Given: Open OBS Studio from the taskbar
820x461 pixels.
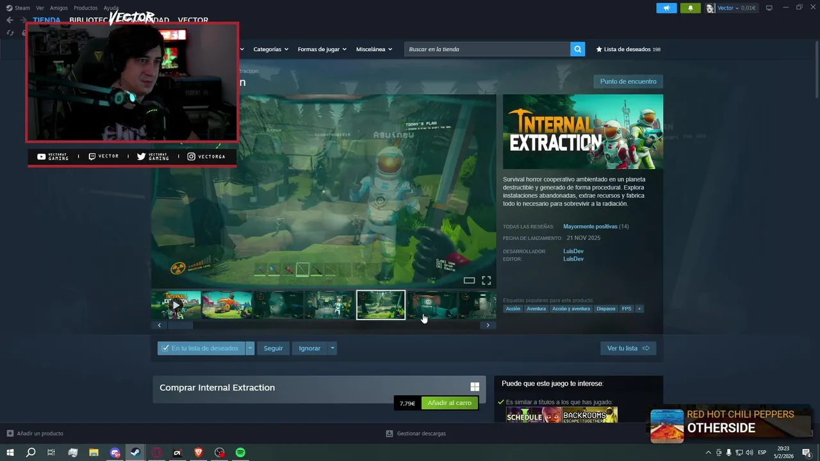Looking at the screenshot, I should (219, 453).
